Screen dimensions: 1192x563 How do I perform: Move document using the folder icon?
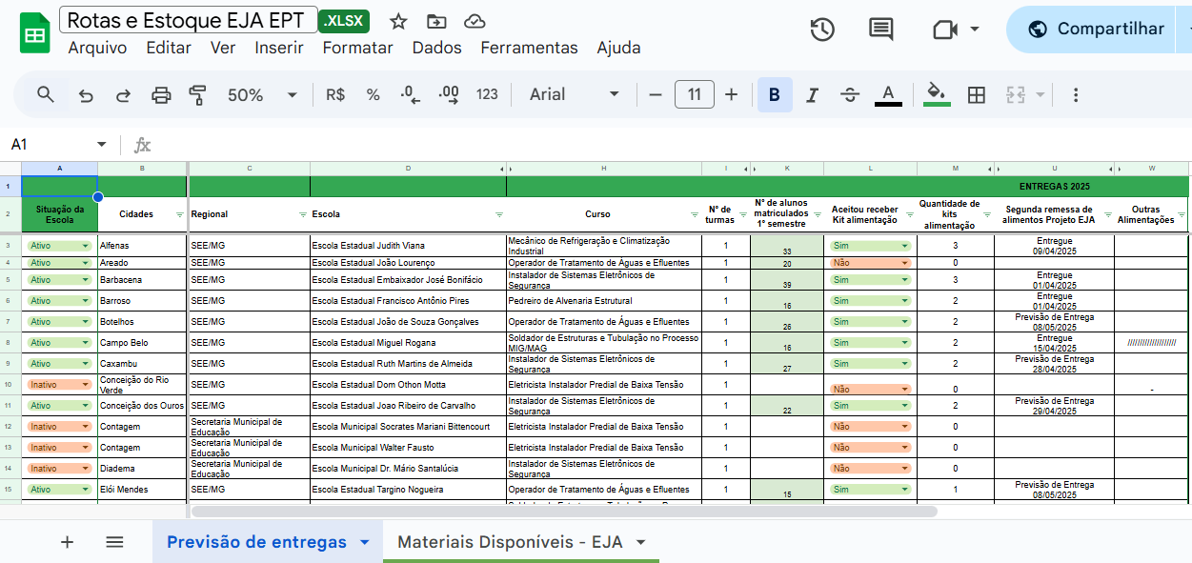coord(436,22)
